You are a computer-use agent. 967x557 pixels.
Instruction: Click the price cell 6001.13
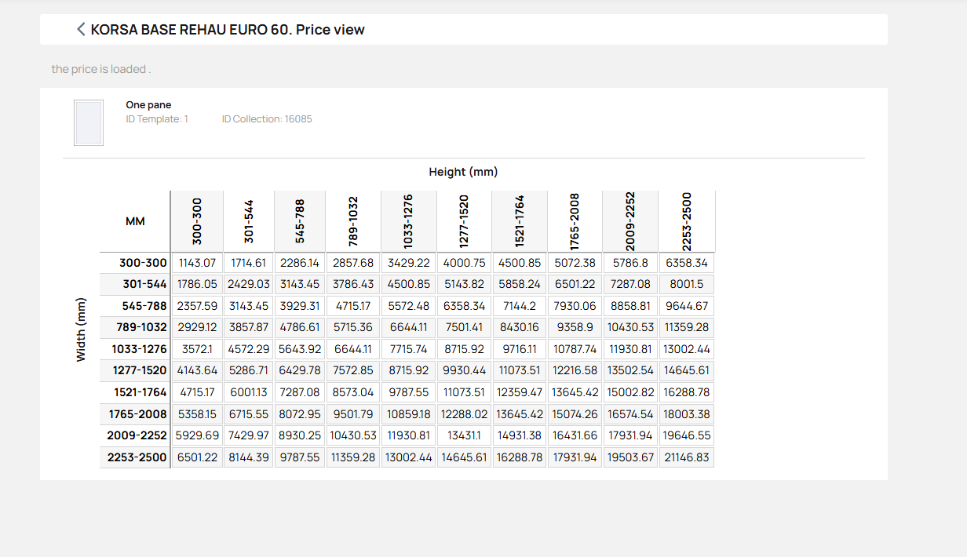249,392
